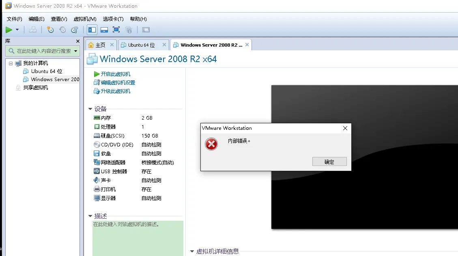Image resolution: width=458 pixels, height=256 pixels.
Task: Collapse the 描述 section
Action: (x=90, y=216)
